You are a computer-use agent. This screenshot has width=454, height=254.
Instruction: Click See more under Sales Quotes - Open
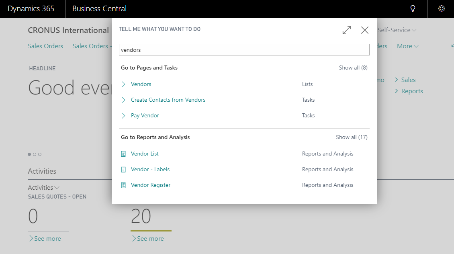[x=45, y=239]
